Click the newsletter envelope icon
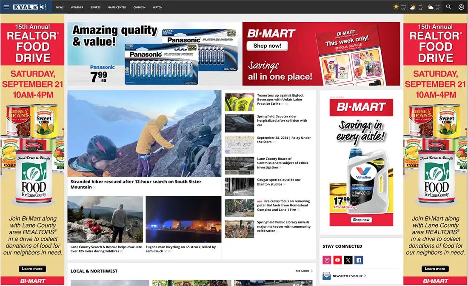The height and width of the screenshot is (286, 468). (x=326, y=276)
